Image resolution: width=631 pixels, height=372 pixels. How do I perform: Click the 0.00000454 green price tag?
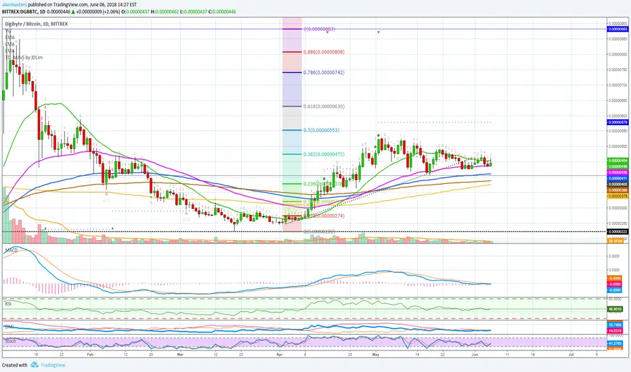pyautogui.click(x=617, y=160)
